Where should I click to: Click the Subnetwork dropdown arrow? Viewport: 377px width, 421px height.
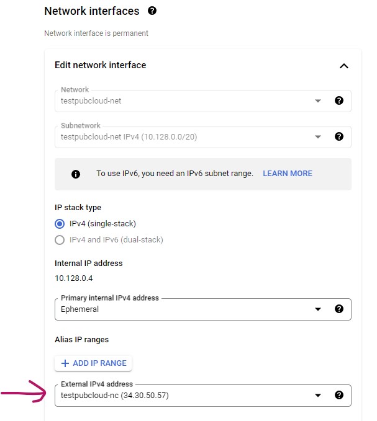point(318,136)
